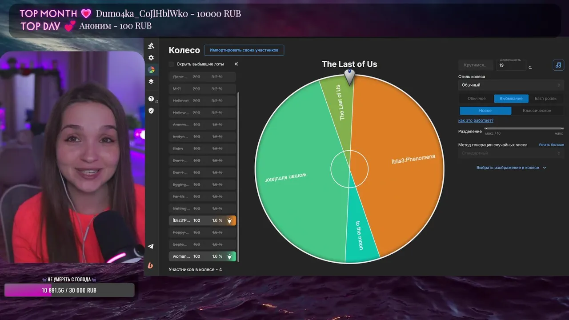Select the crossed-out 'Getting...' lot row
The image size is (569, 320).
tap(202, 208)
